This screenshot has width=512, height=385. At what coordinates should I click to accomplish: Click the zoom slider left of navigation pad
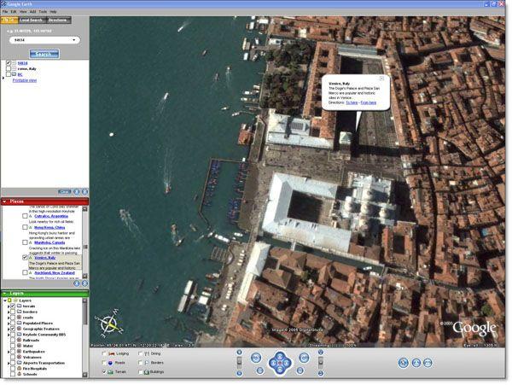239,363
